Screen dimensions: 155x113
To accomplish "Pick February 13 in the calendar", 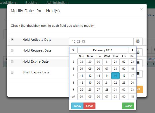I will point(98,76).
